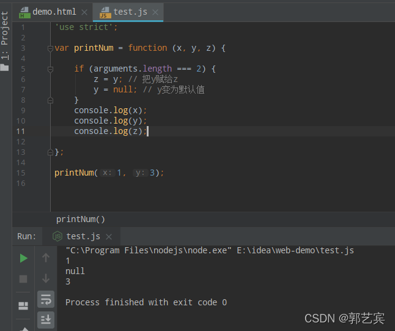395x331 pixels.
Task: Open the Project tool window sidebar
Action: (x=5, y=40)
